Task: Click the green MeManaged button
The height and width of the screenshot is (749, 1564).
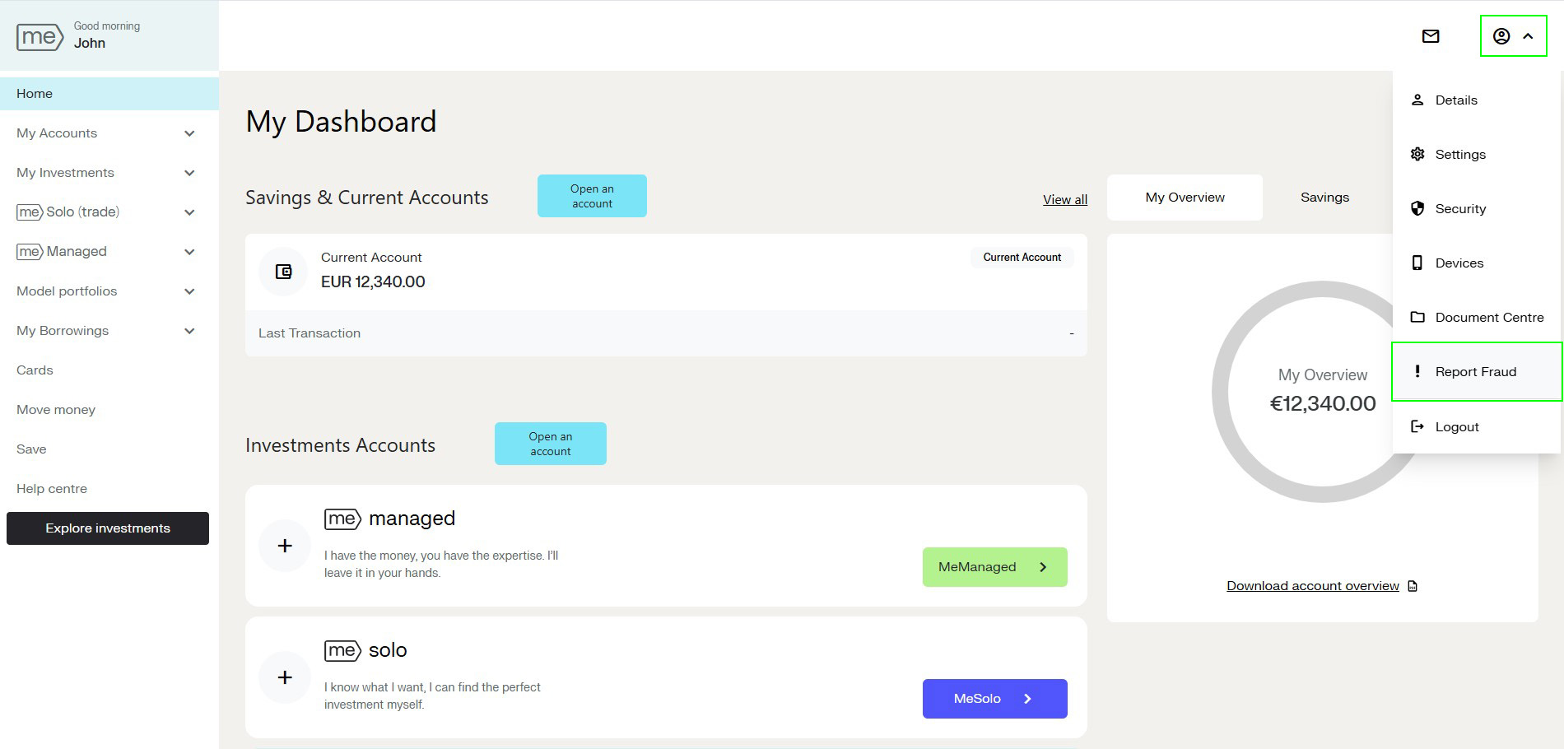Action: click(x=994, y=567)
